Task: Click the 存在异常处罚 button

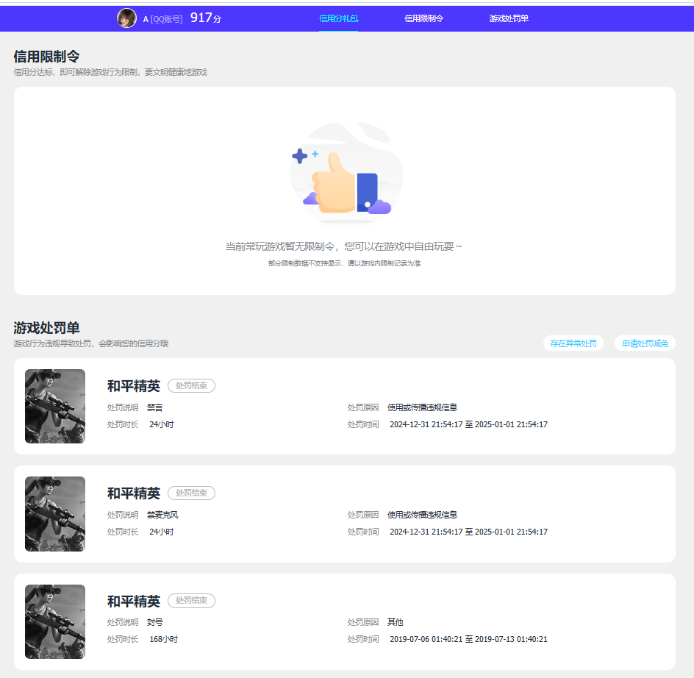Action: [x=573, y=343]
